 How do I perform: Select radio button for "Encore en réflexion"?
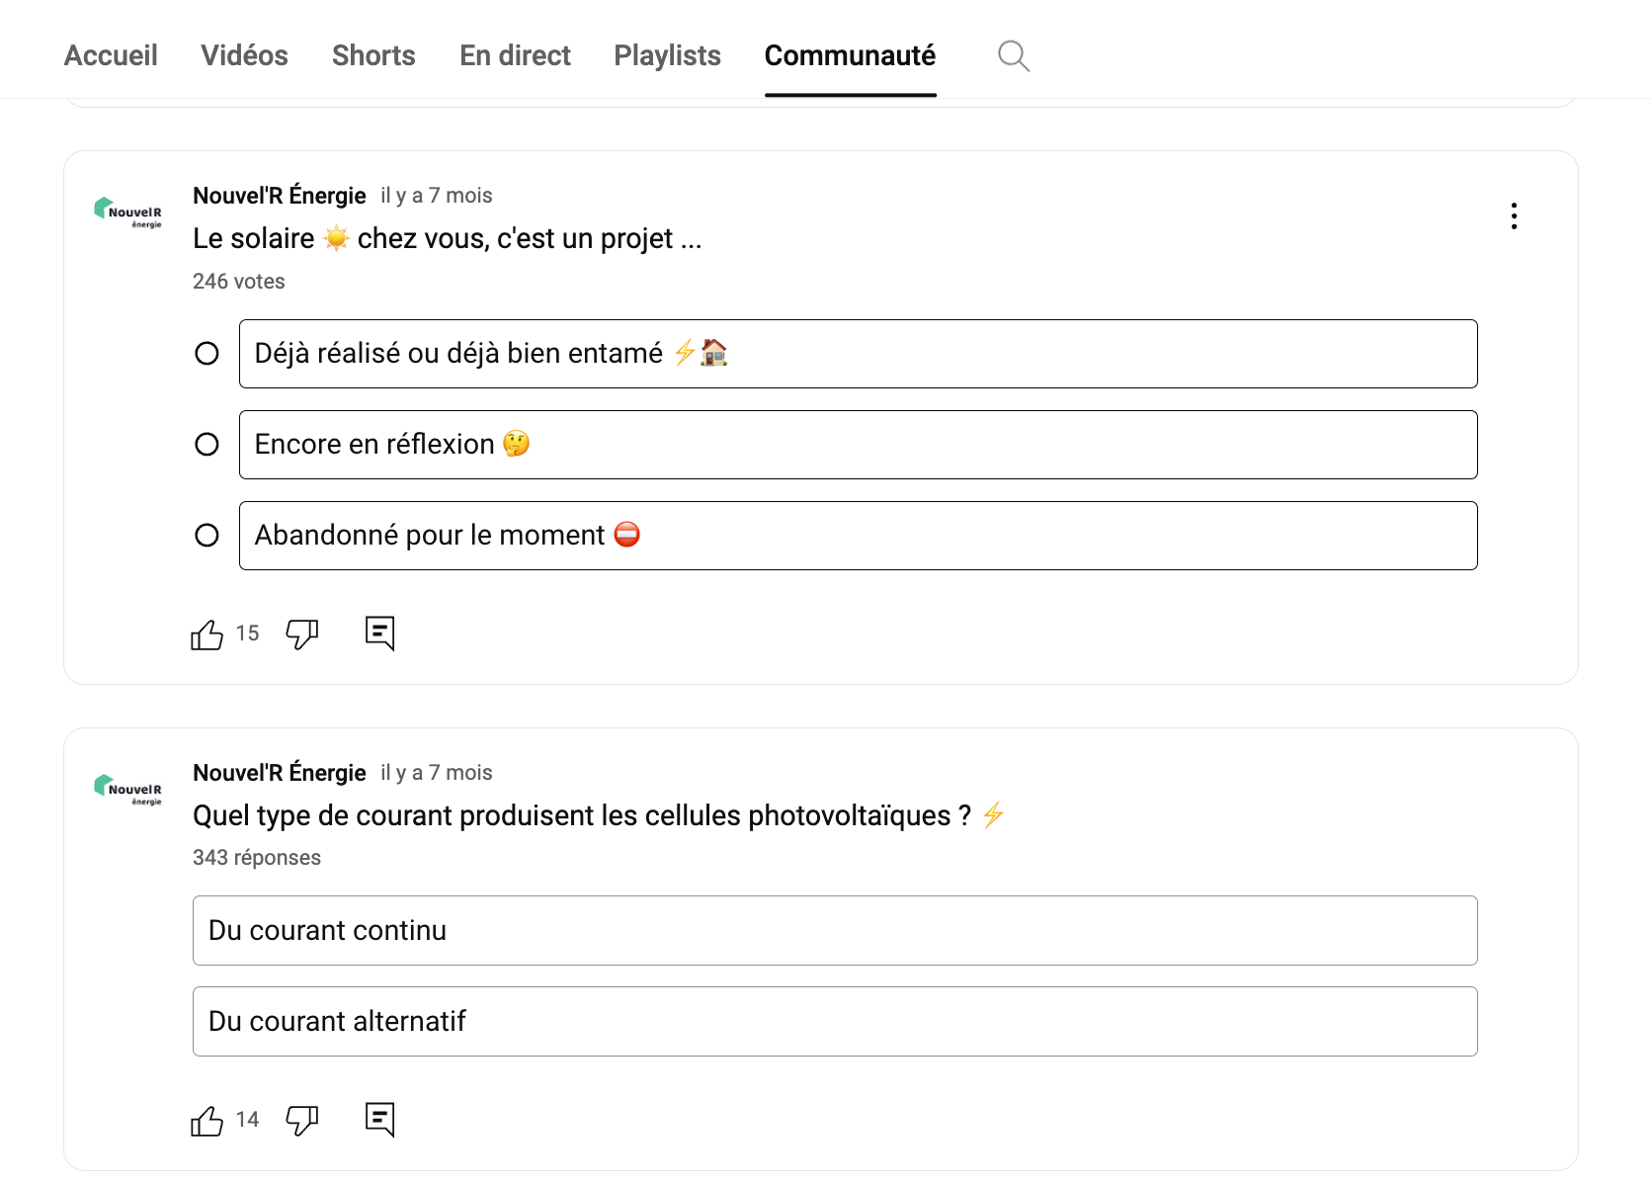pyautogui.click(x=206, y=445)
